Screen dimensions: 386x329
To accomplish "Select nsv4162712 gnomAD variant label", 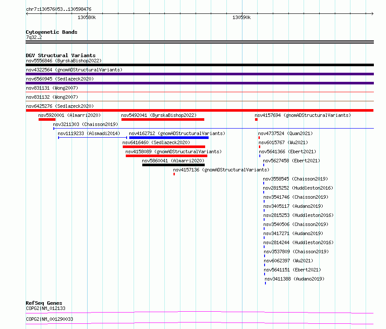I will click(177, 133).
